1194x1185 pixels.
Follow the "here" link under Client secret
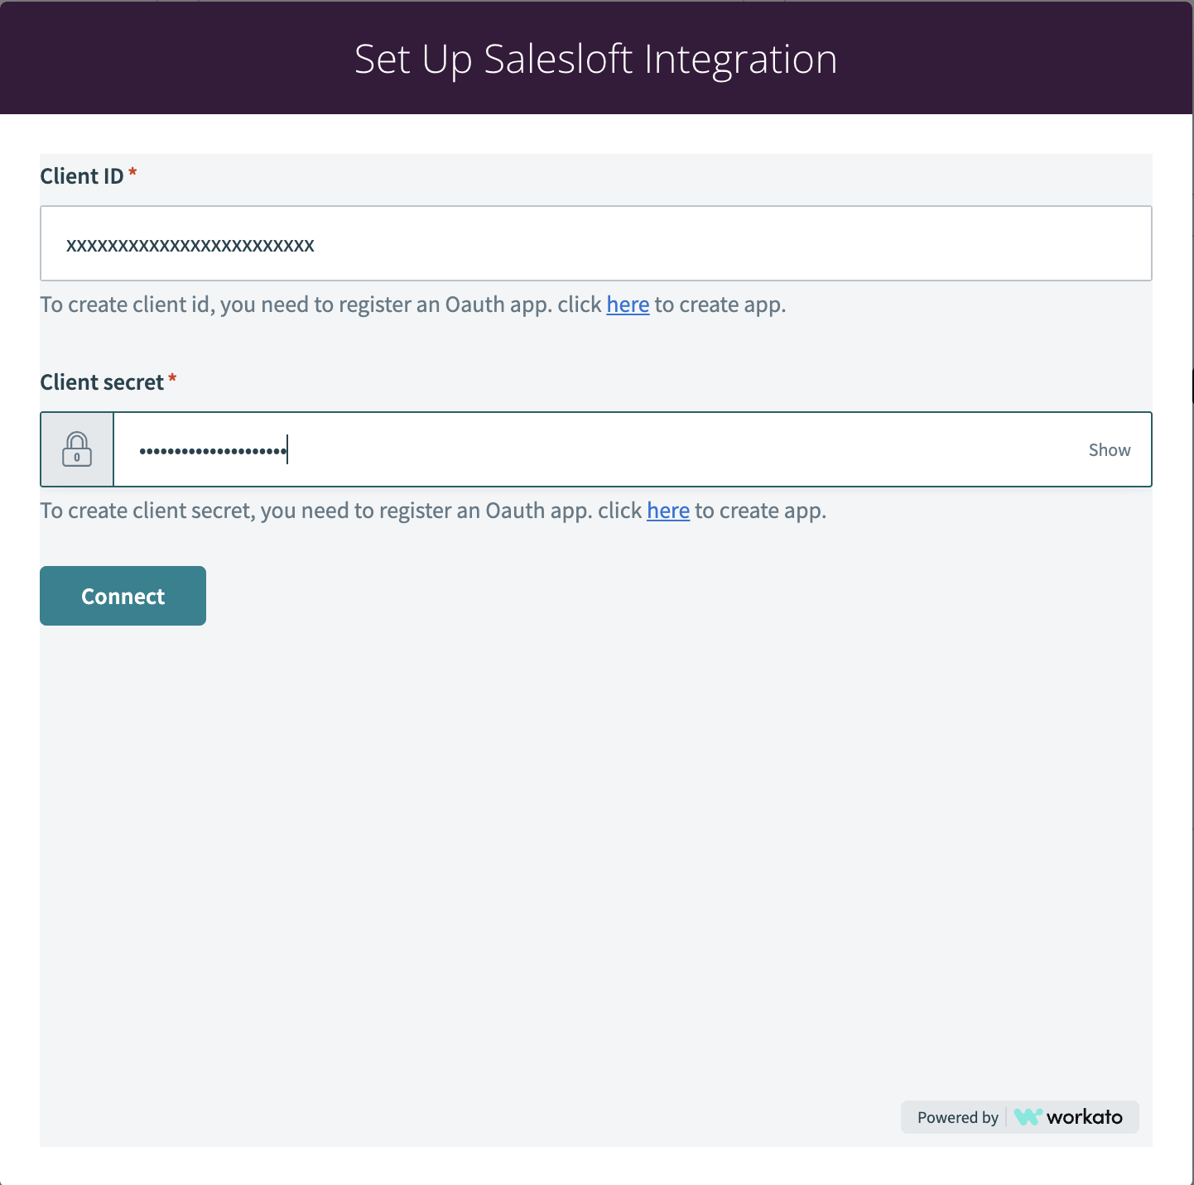pyautogui.click(x=668, y=511)
